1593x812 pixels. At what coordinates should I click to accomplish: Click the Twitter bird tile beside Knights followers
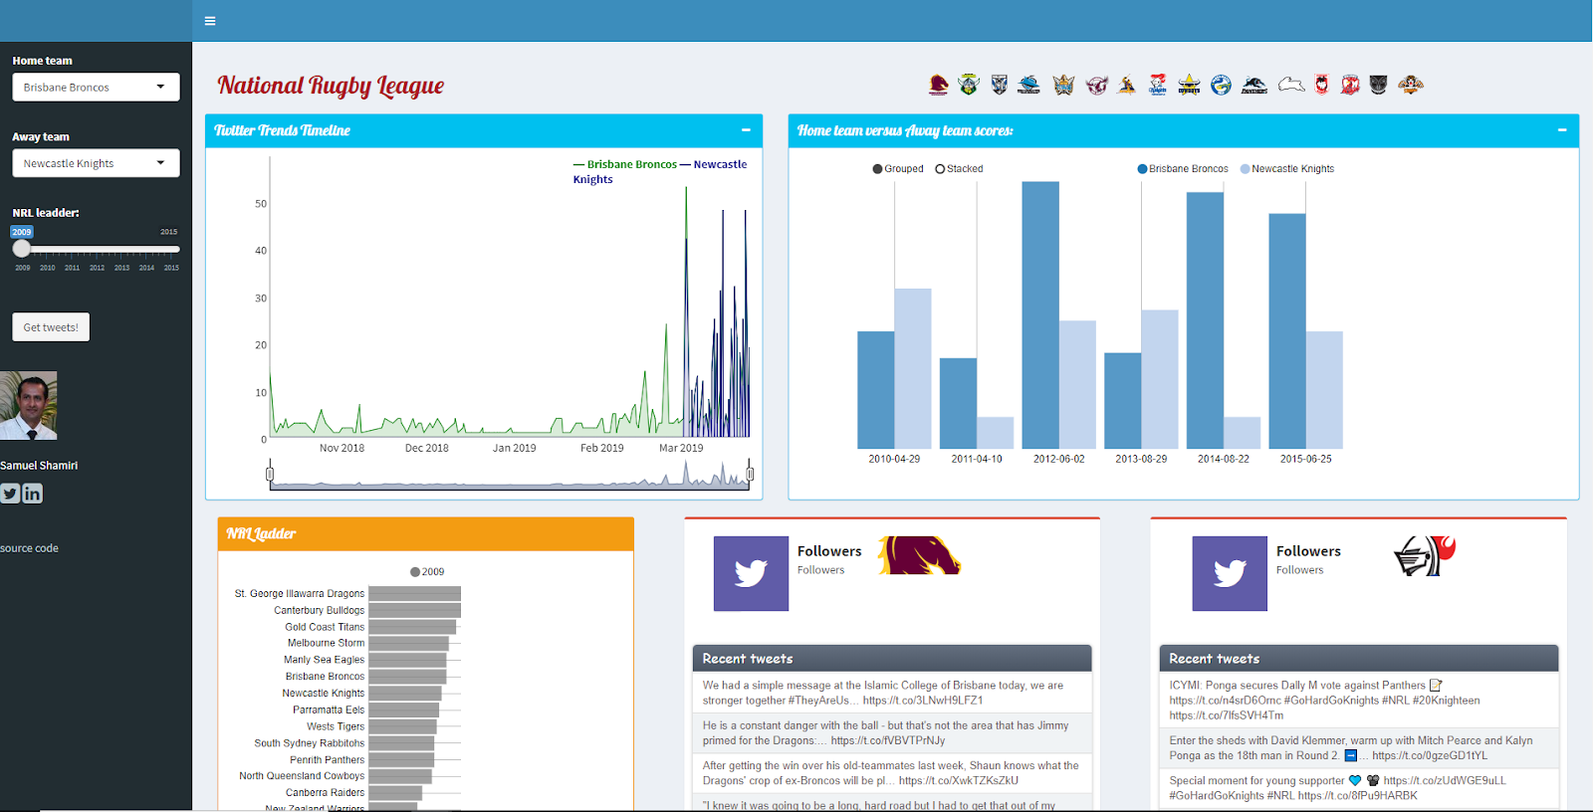[x=1230, y=573]
